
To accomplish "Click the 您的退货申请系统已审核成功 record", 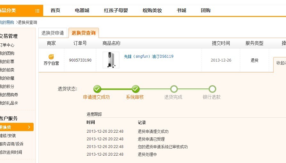I will (x=163, y=147).
